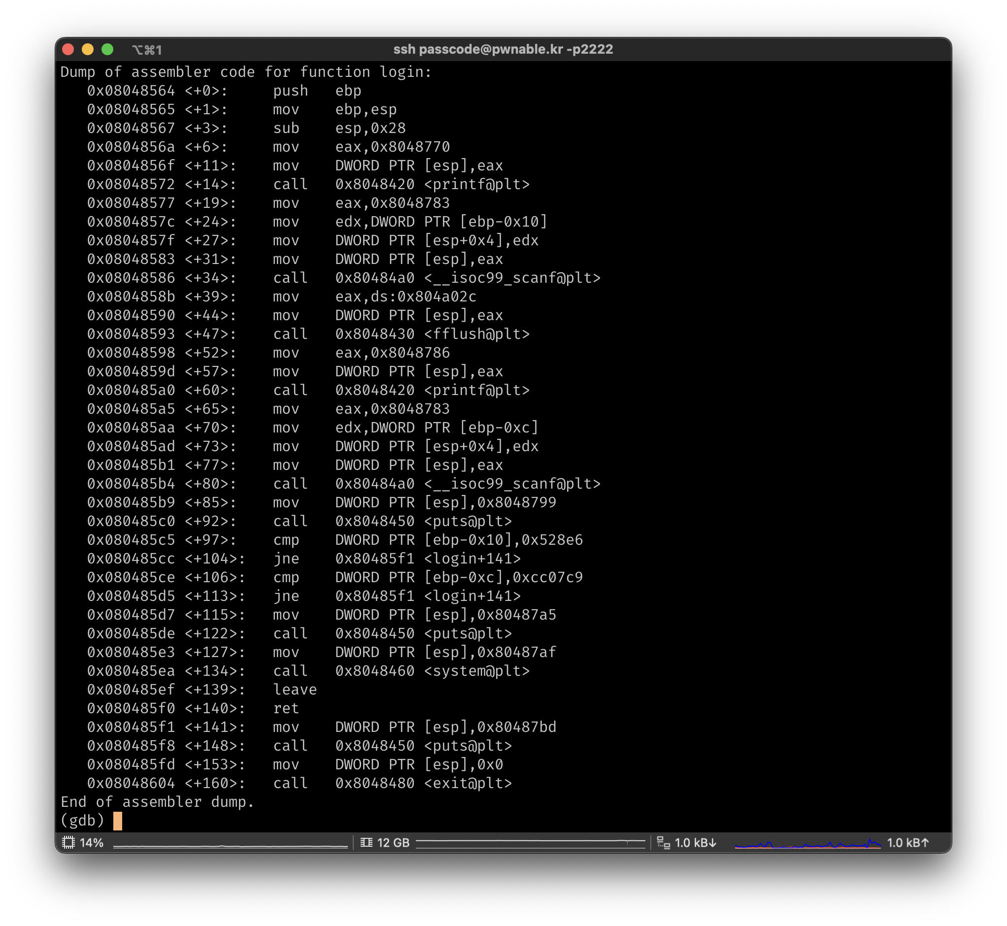Click the CPU usage sparkline graph
The width and height of the screenshot is (1007, 926).
pos(230,845)
